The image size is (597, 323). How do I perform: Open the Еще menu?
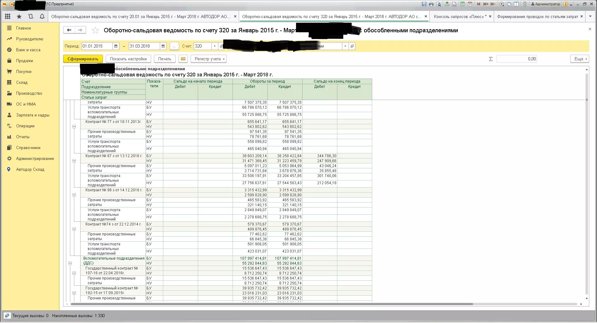[x=580, y=59]
